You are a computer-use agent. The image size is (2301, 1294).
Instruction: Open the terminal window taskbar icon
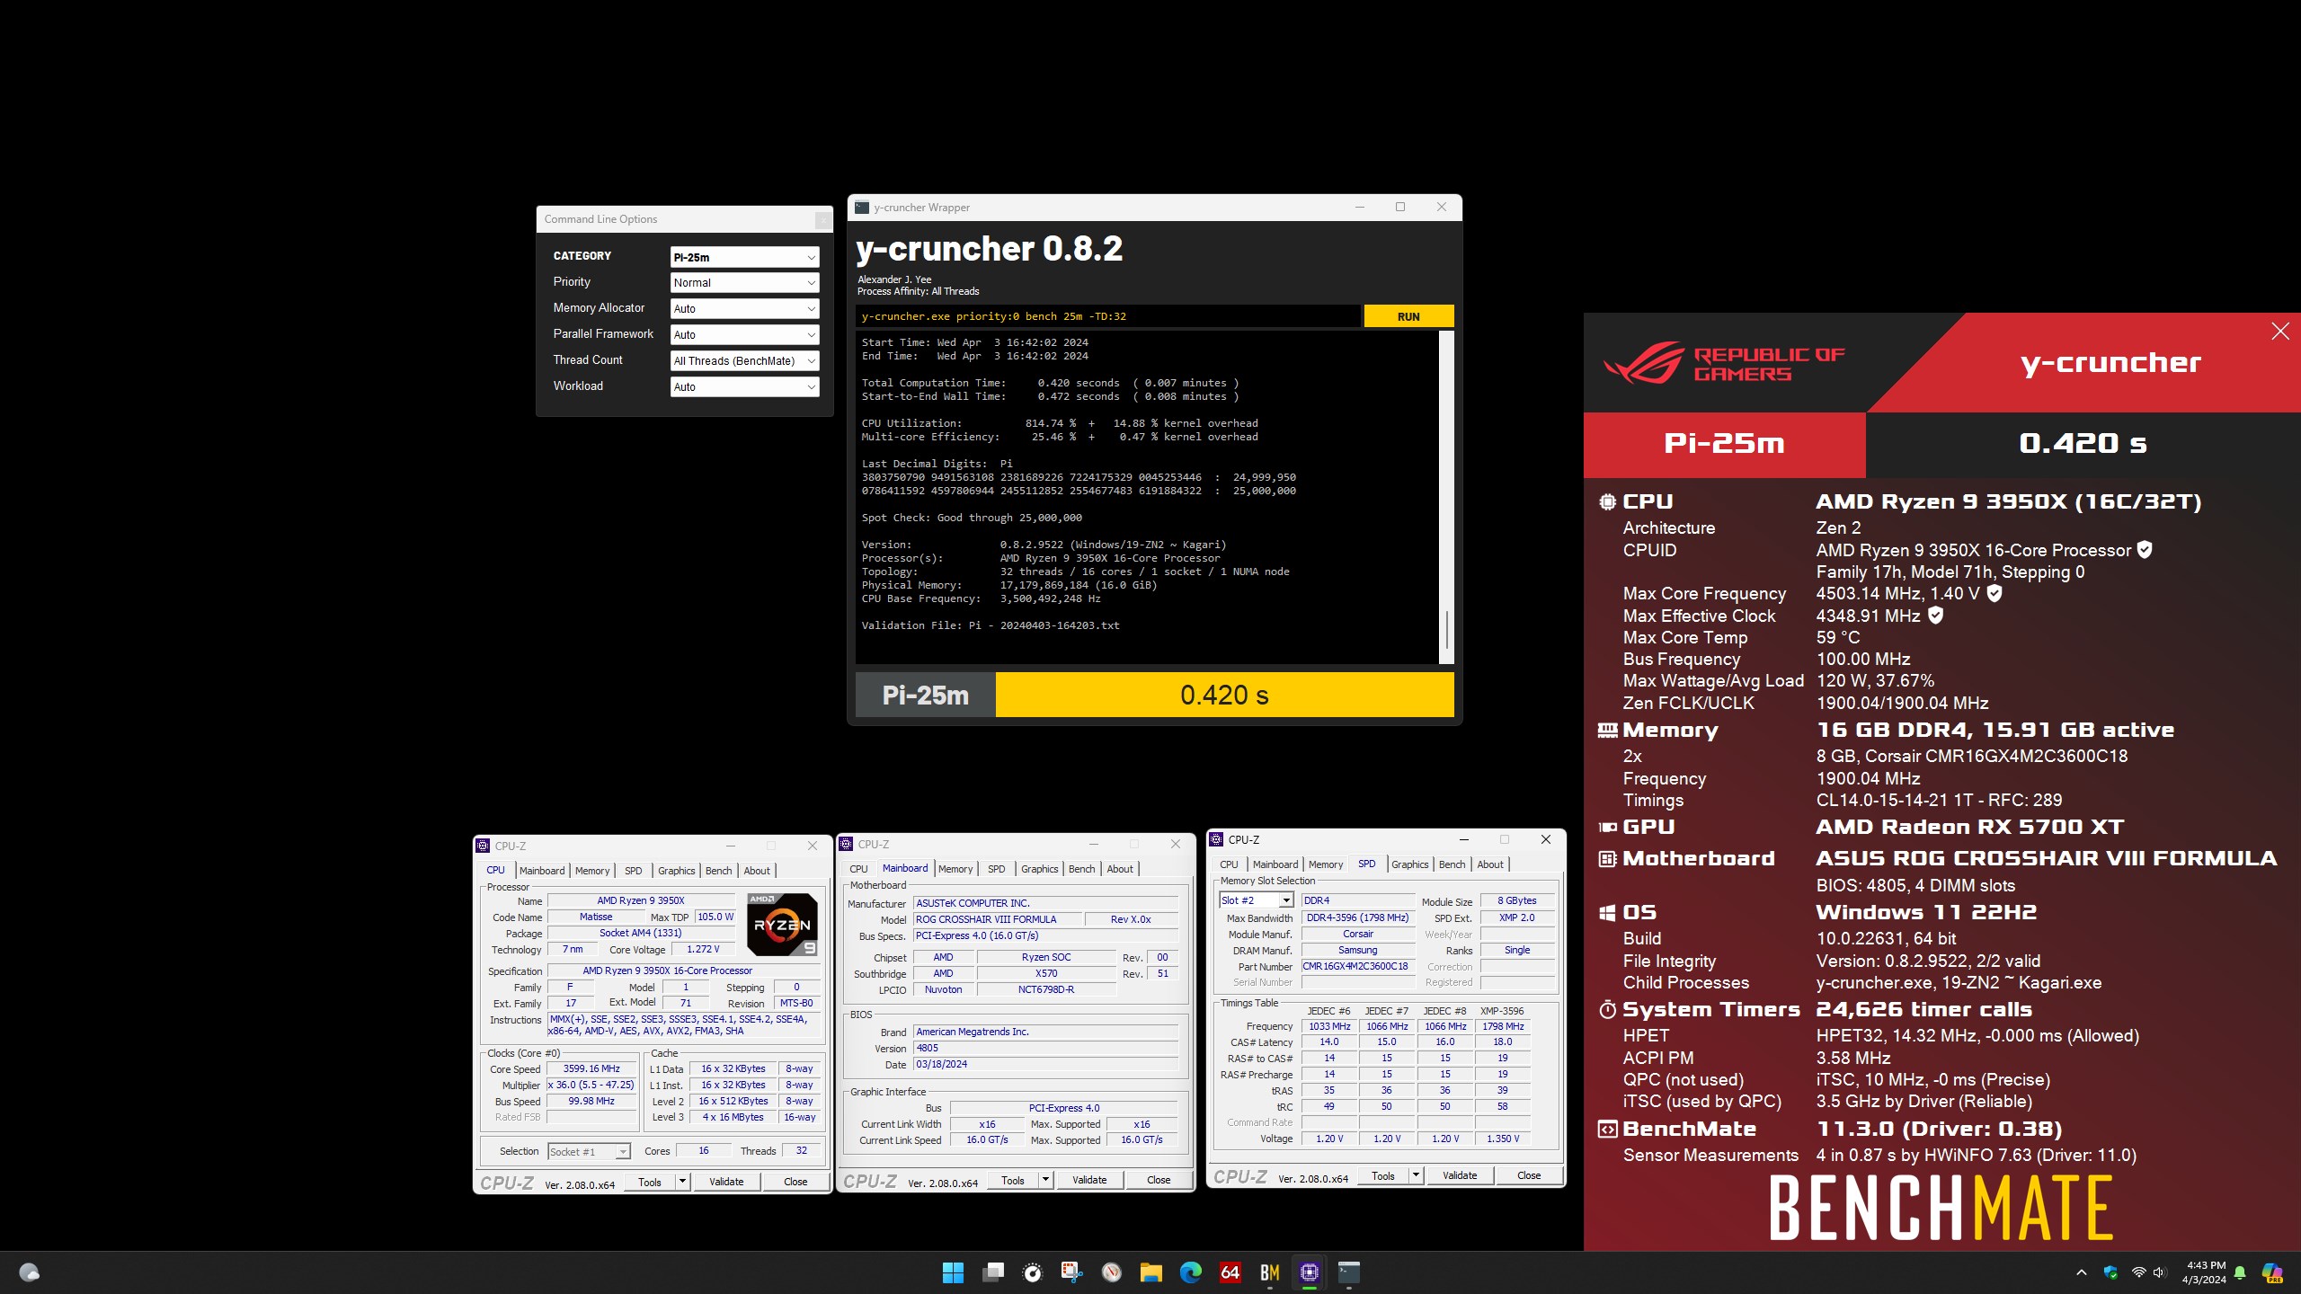tap(1348, 1272)
